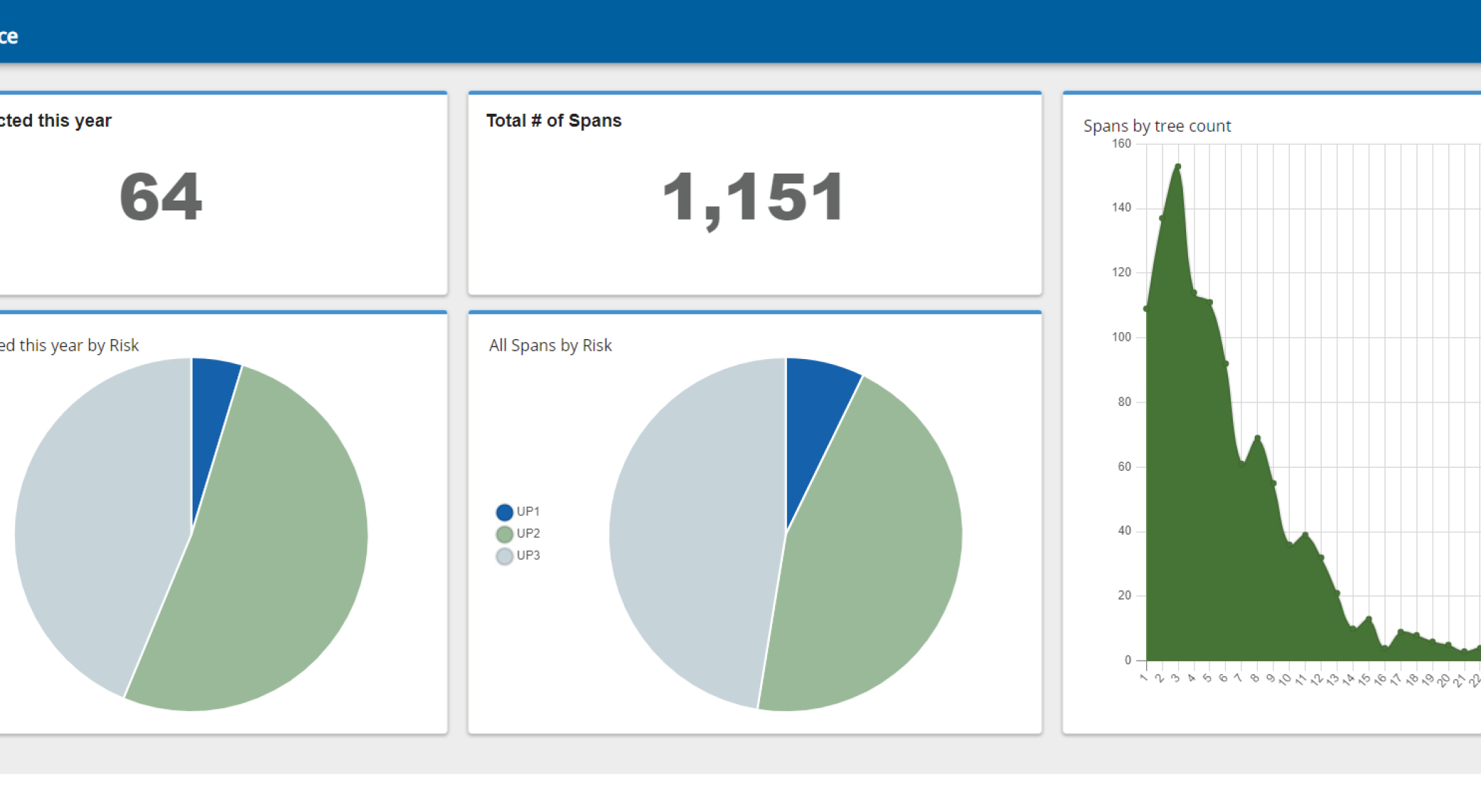Click the Total # of Spans heading
The height and width of the screenshot is (785, 1481).
coord(553,121)
